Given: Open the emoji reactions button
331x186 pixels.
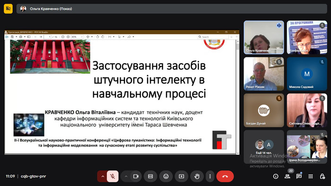Looking at the screenshot, I should click(x=166, y=176).
